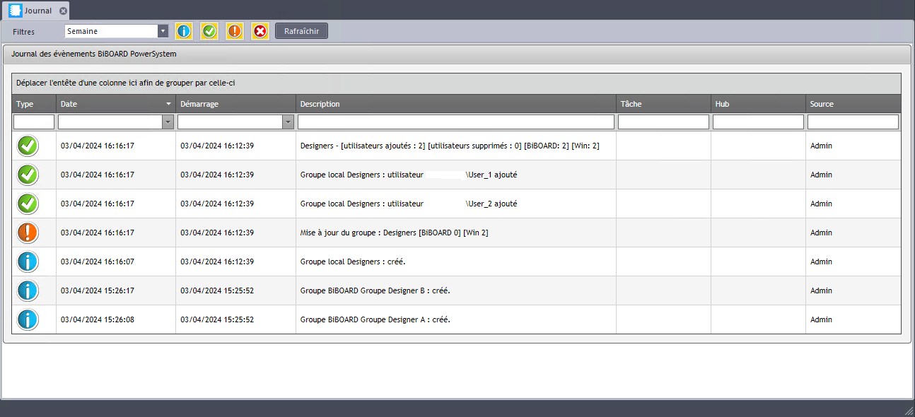Select 'Designers - [utilisateurs ajoutés : 2]' description
The height and width of the screenshot is (417, 915).
(x=450, y=146)
